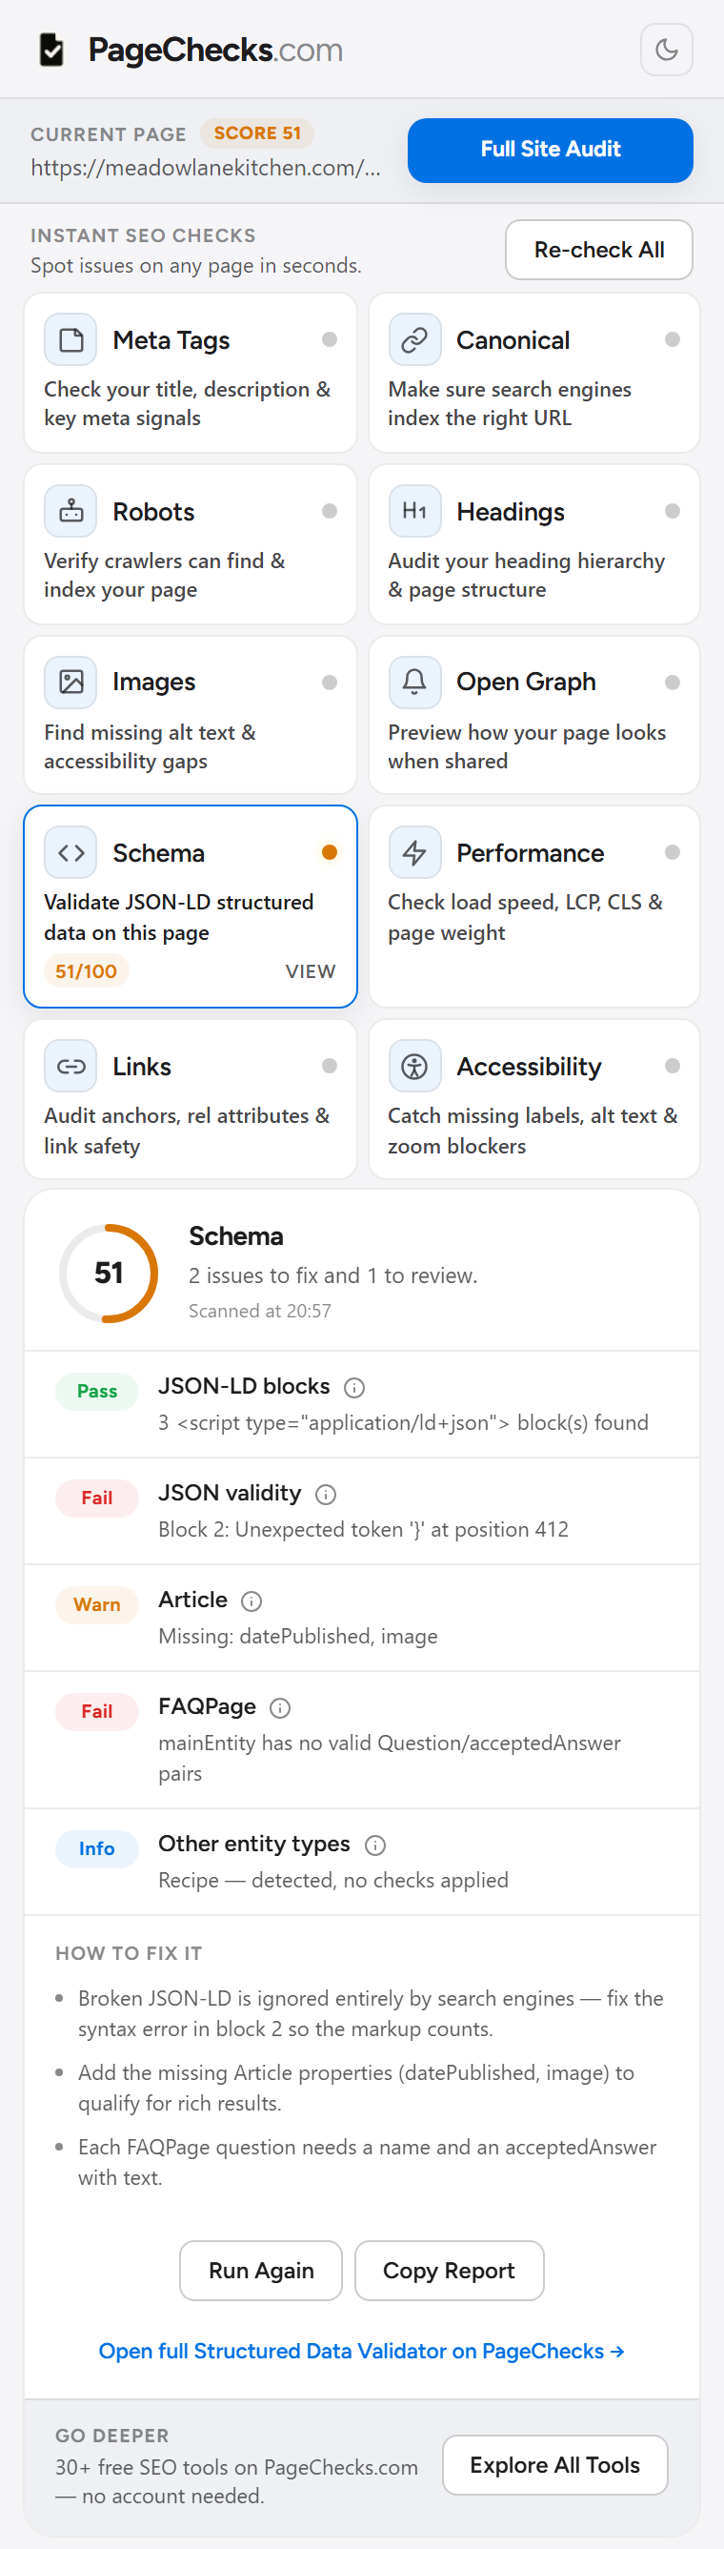This screenshot has height=2549, width=724.
Task: Click the Fail badge on FAQPage row
Action: 97,1712
